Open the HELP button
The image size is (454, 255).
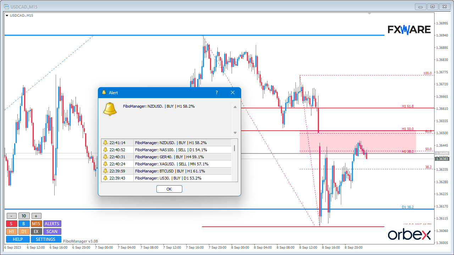coord(18,239)
